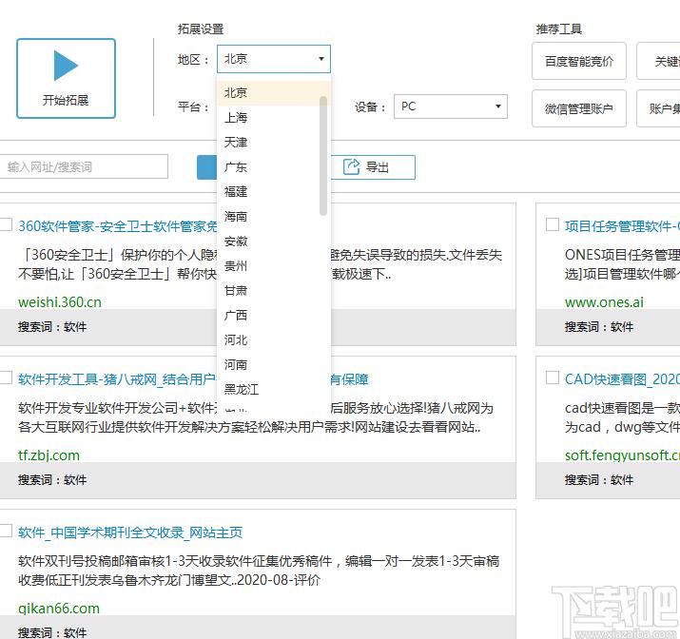Pick 黑龙江 in the region list
This screenshot has width=680, height=639.
point(274,389)
